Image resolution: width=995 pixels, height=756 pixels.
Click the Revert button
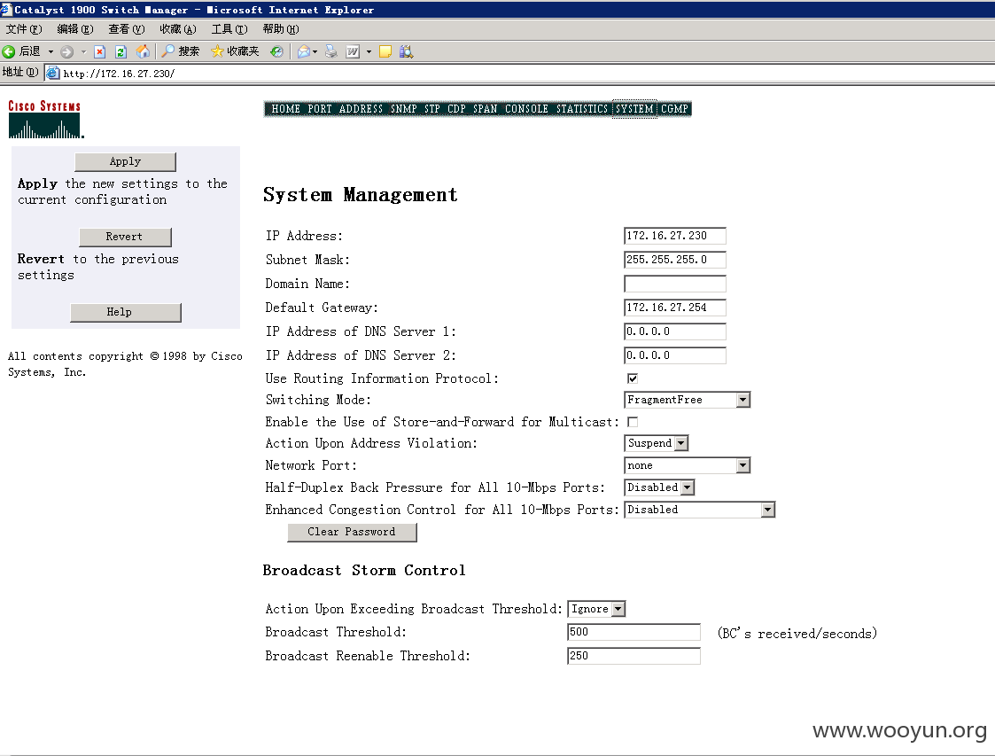[x=125, y=237]
